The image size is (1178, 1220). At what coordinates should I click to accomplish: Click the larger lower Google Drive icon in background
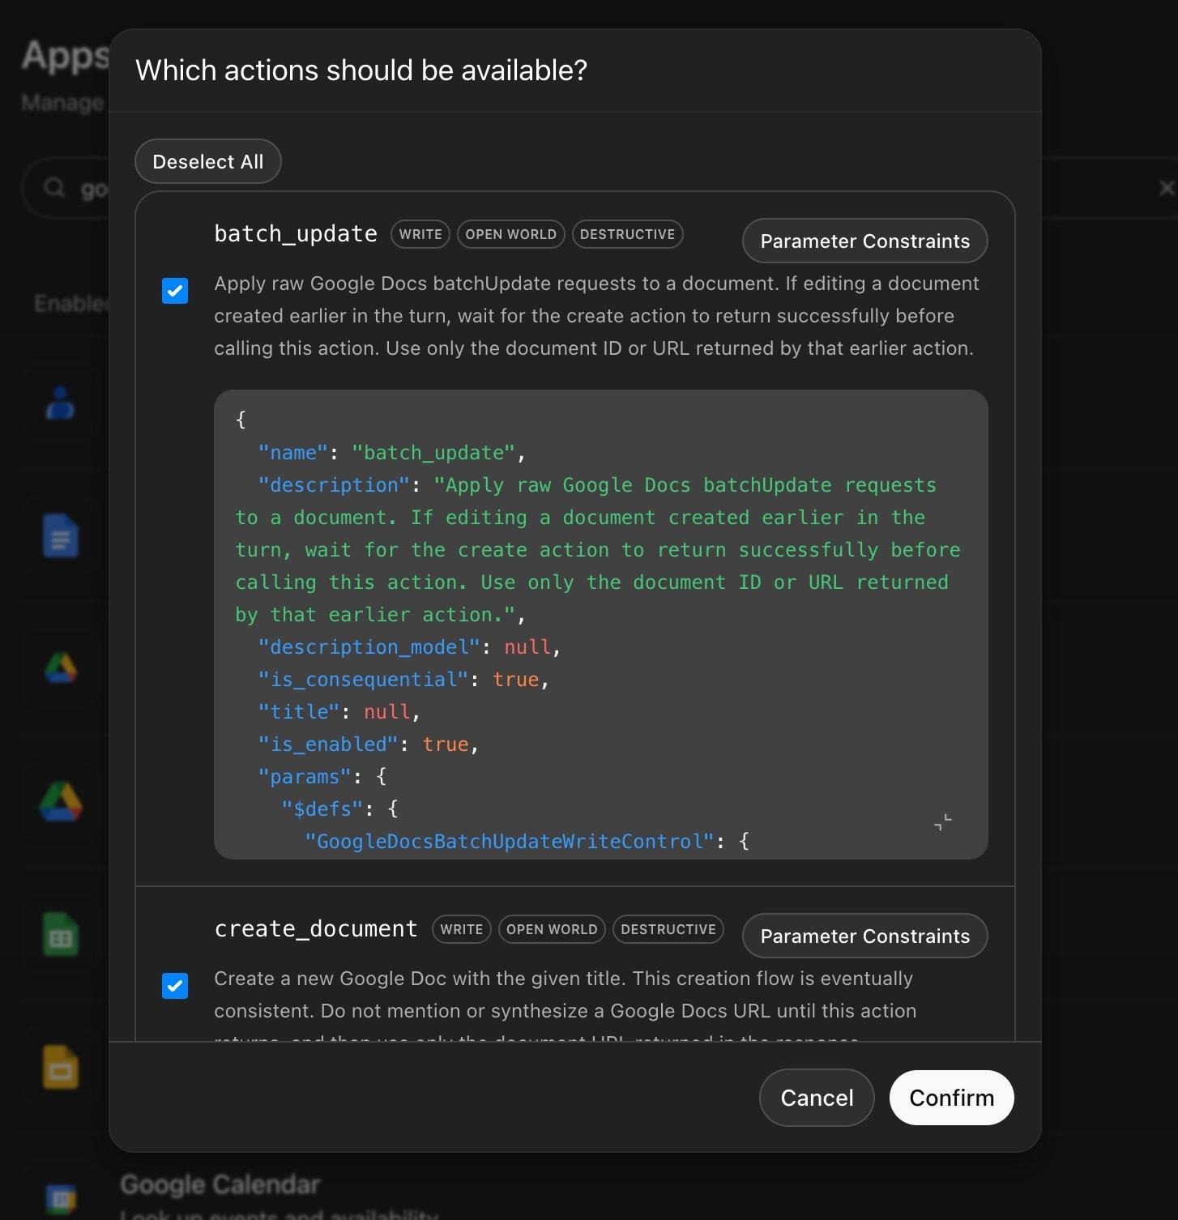[x=61, y=801]
